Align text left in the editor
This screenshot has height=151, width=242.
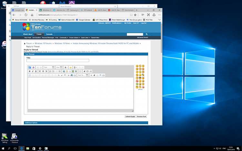[x=40, y=71]
